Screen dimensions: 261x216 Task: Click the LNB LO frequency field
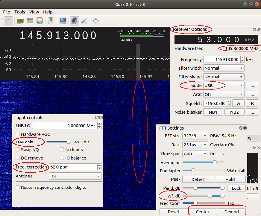tap(65, 126)
